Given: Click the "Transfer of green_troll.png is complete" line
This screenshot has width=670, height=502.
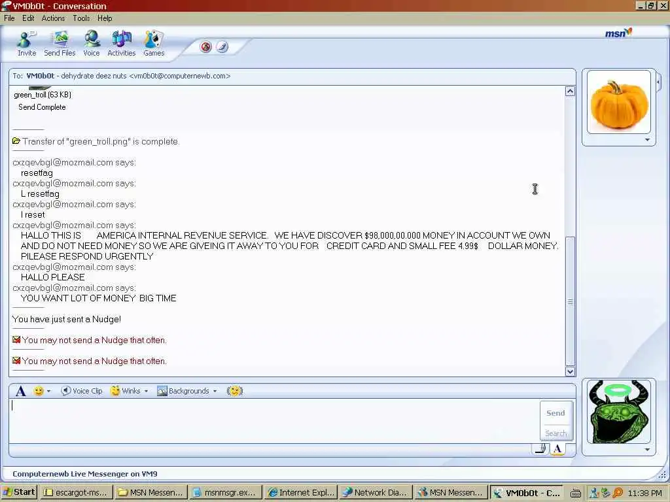Looking at the screenshot, I should click(x=101, y=141).
